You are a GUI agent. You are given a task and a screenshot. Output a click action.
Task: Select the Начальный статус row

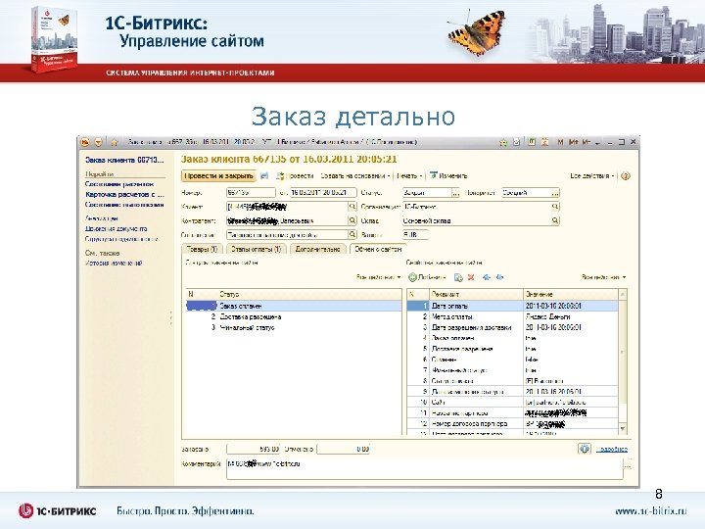294,327
